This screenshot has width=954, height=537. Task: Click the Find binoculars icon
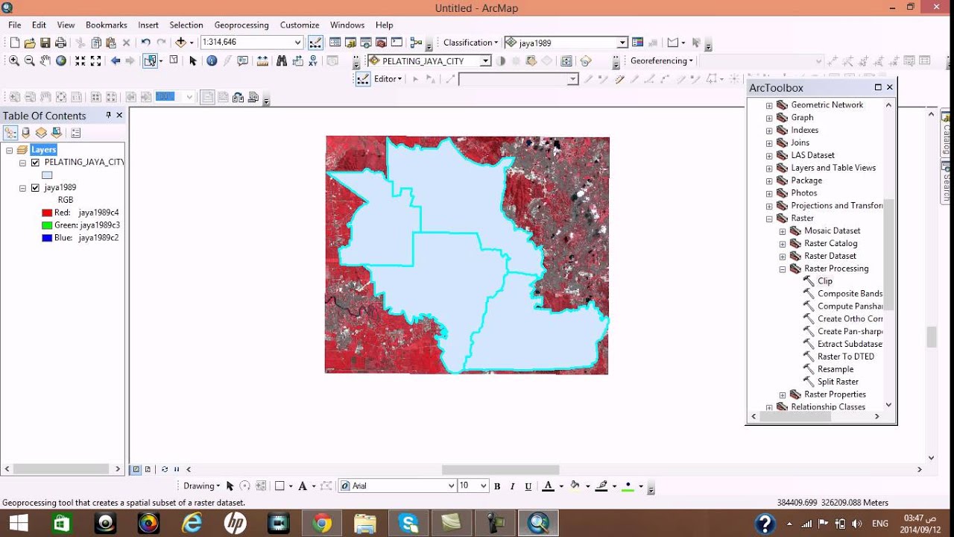pos(282,61)
